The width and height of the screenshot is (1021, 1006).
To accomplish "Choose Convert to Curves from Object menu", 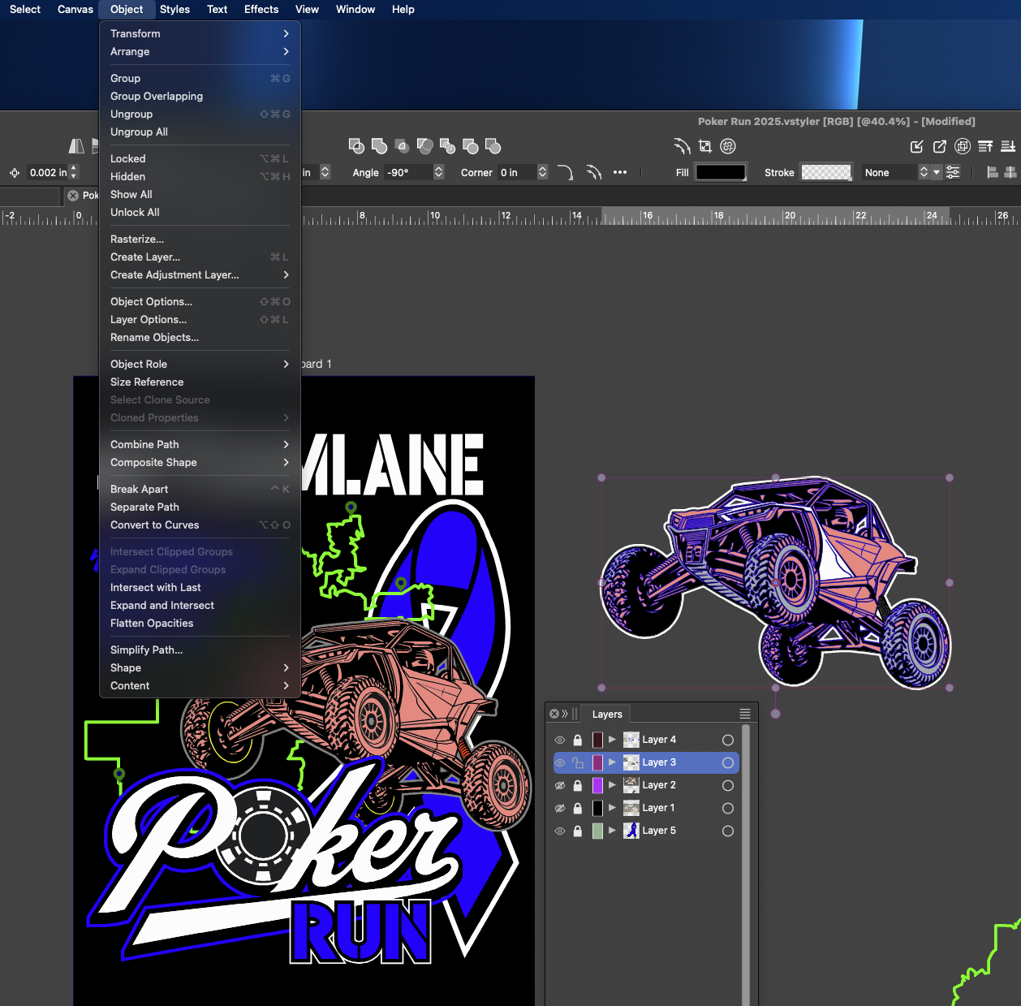I will pyautogui.click(x=154, y=525).
